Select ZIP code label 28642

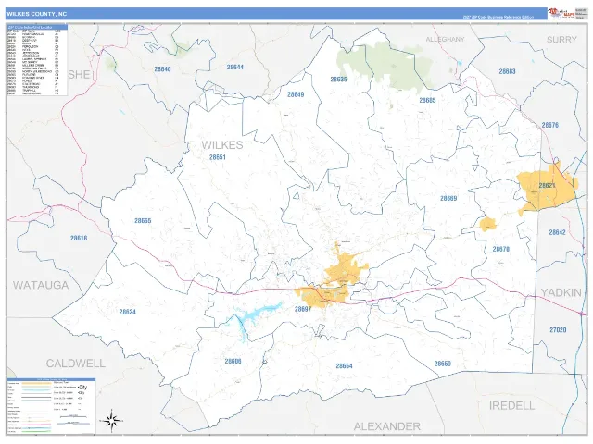tap(557, 232)
